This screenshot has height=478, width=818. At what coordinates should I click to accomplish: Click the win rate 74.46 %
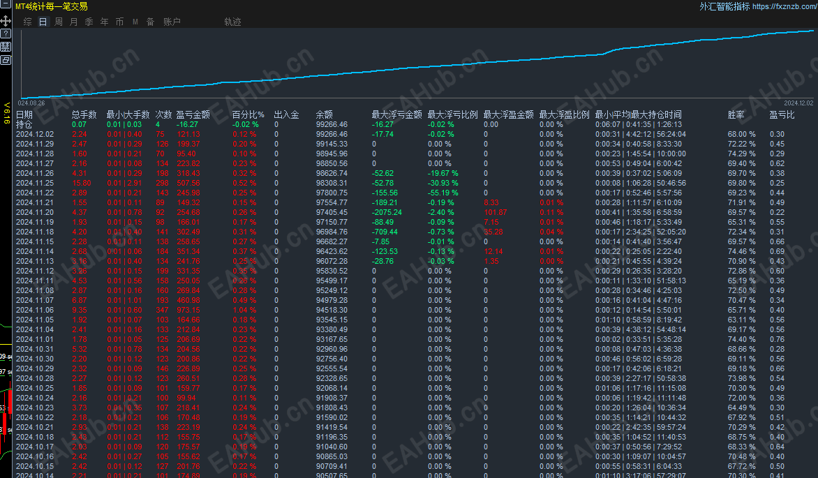click(741, 251)
